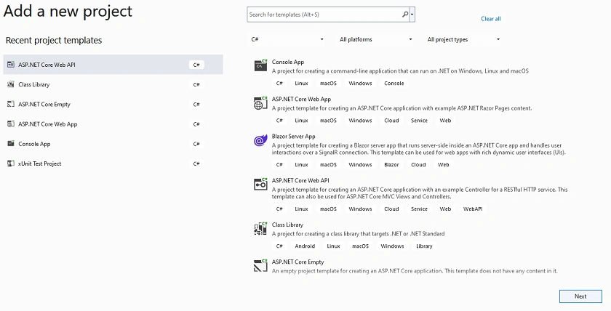Click the Clear all link
Screen dimensions: 611x311
click(x=490, y=19)
